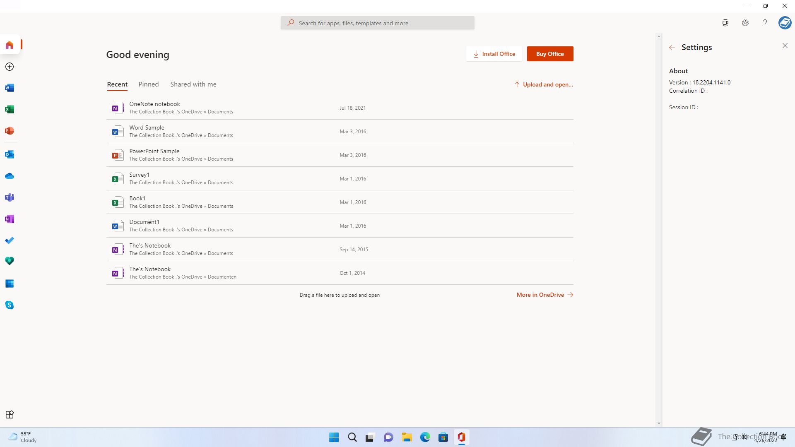795x447 pixels.
Task: Open the Book1 workbook
Action: pos(340,202)
